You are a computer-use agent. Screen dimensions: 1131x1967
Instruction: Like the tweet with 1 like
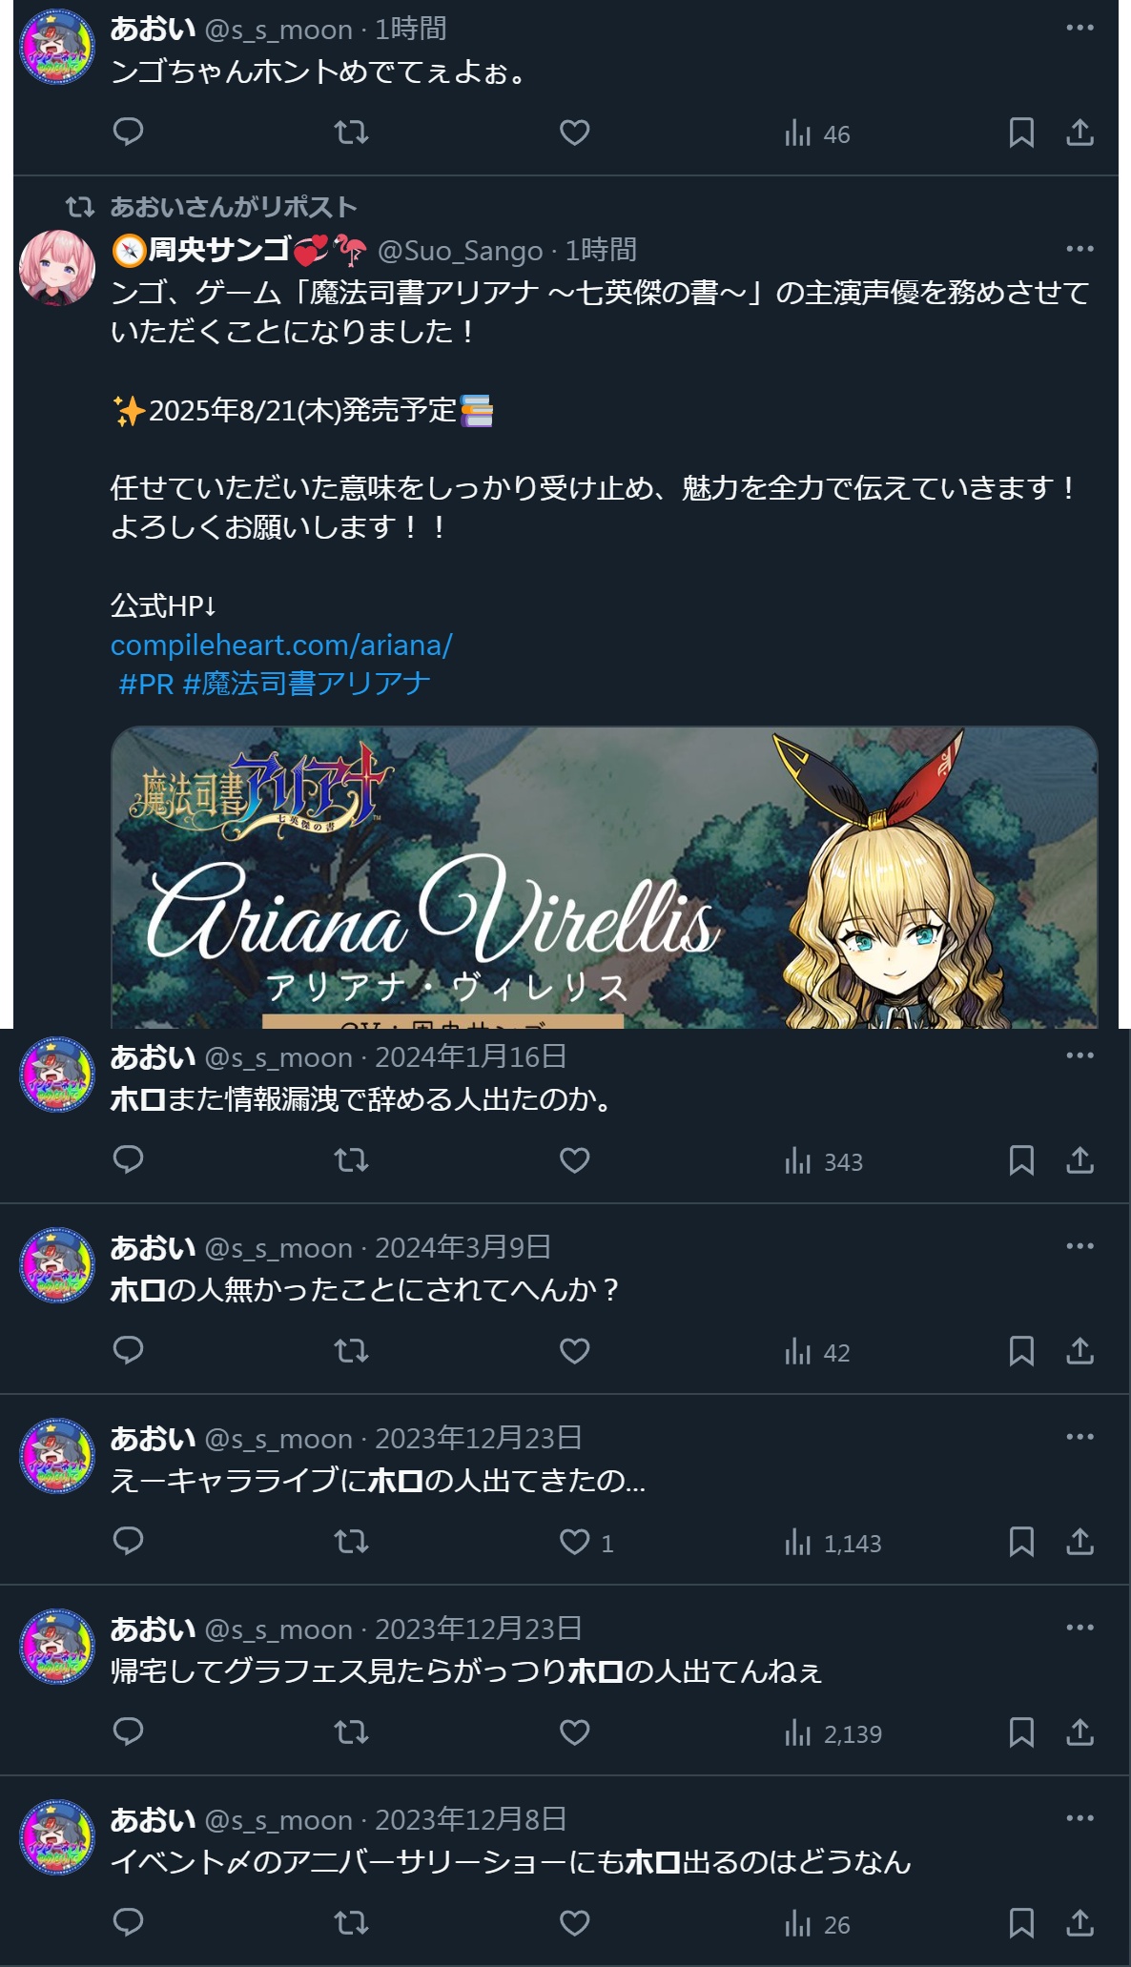tap(586, 1543)
